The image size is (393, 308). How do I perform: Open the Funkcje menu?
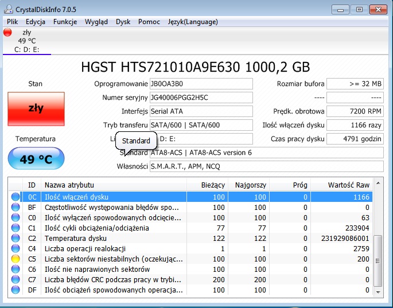coord(65,22)
